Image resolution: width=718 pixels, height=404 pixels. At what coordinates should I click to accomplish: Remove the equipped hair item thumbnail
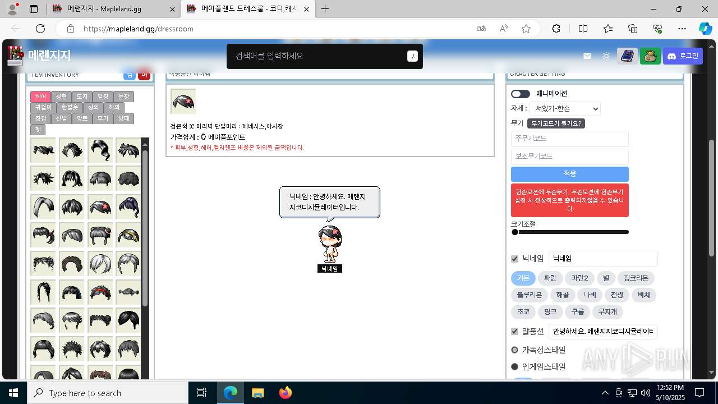click(183, 101)
